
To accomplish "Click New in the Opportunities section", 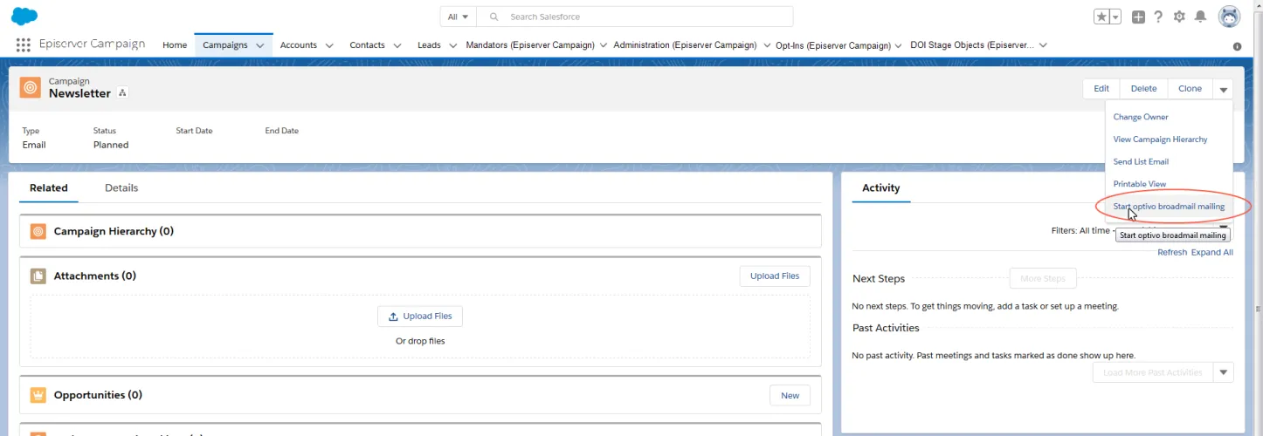I will pyautogui.click(x=790, y=395).
